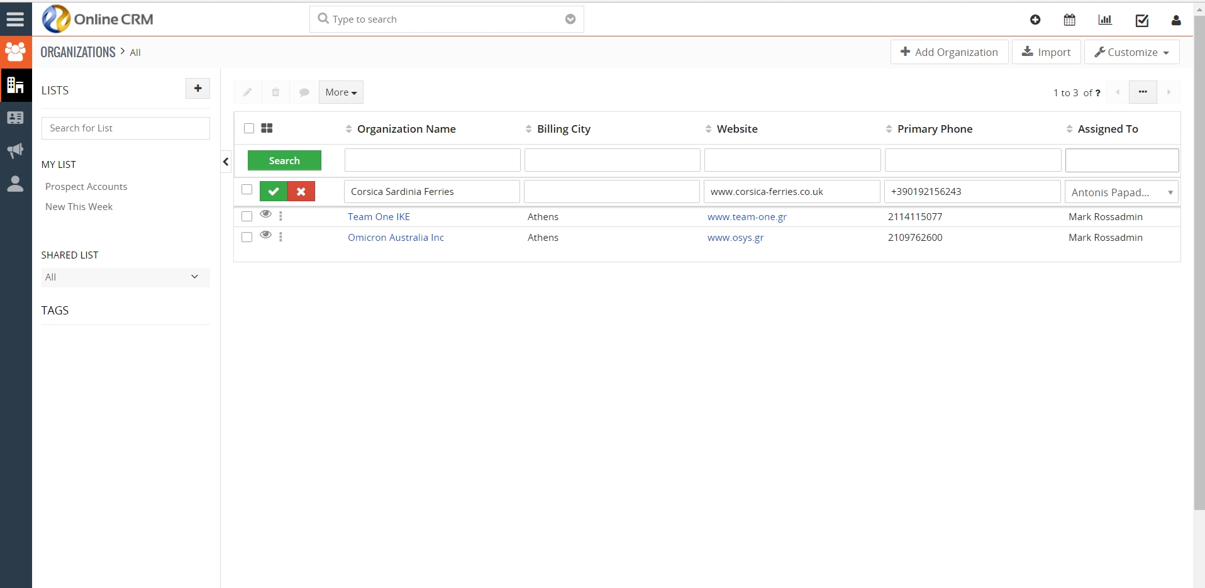Go to previous page arrow
This screenshot has height=588, width=1205.
(1118, 92)
